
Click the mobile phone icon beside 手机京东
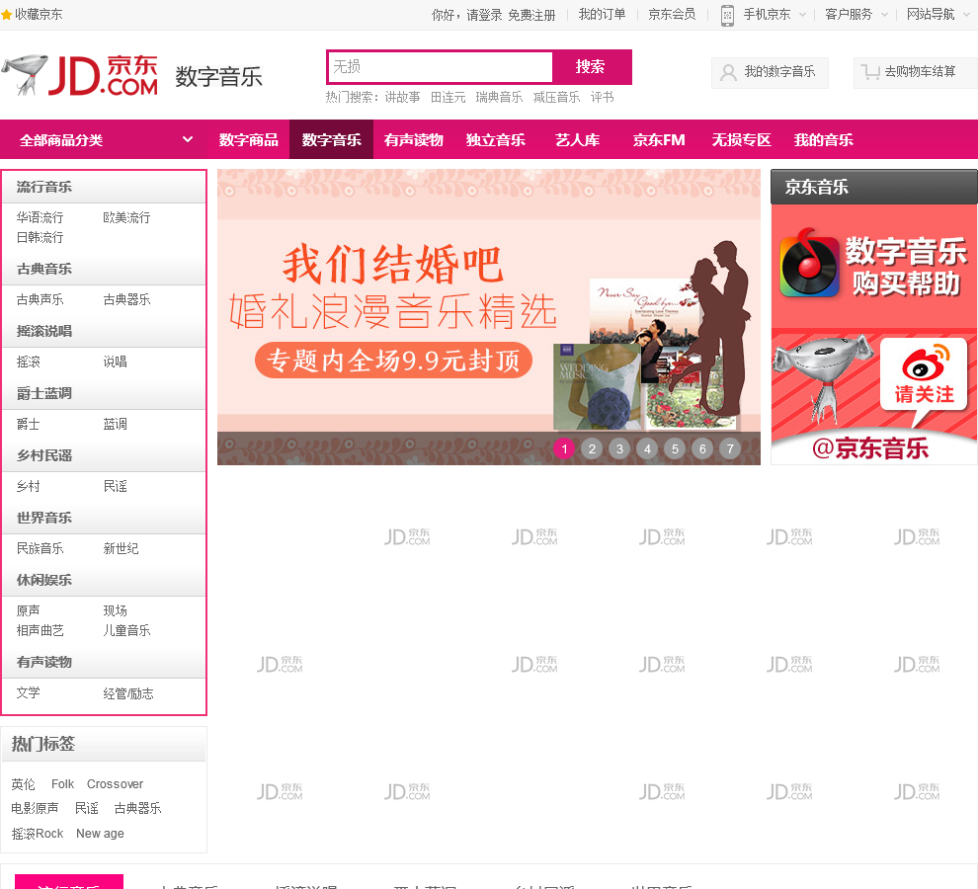pyautogui.click(x=727, y=15)
